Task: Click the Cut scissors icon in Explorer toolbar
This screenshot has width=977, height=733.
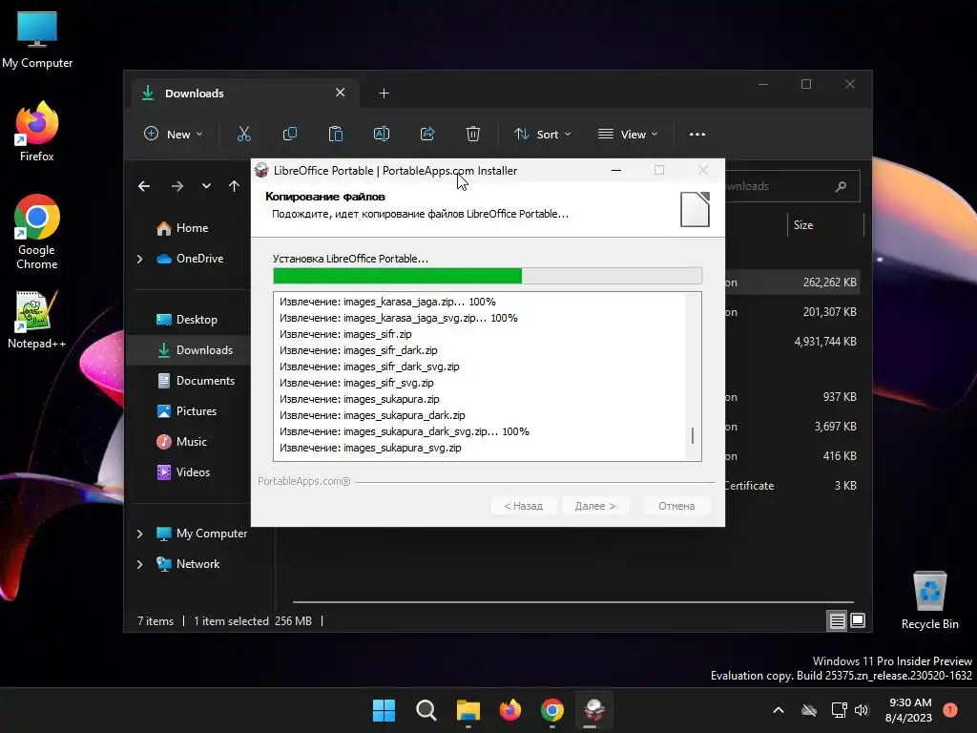Action: click(x=243, y=134)
